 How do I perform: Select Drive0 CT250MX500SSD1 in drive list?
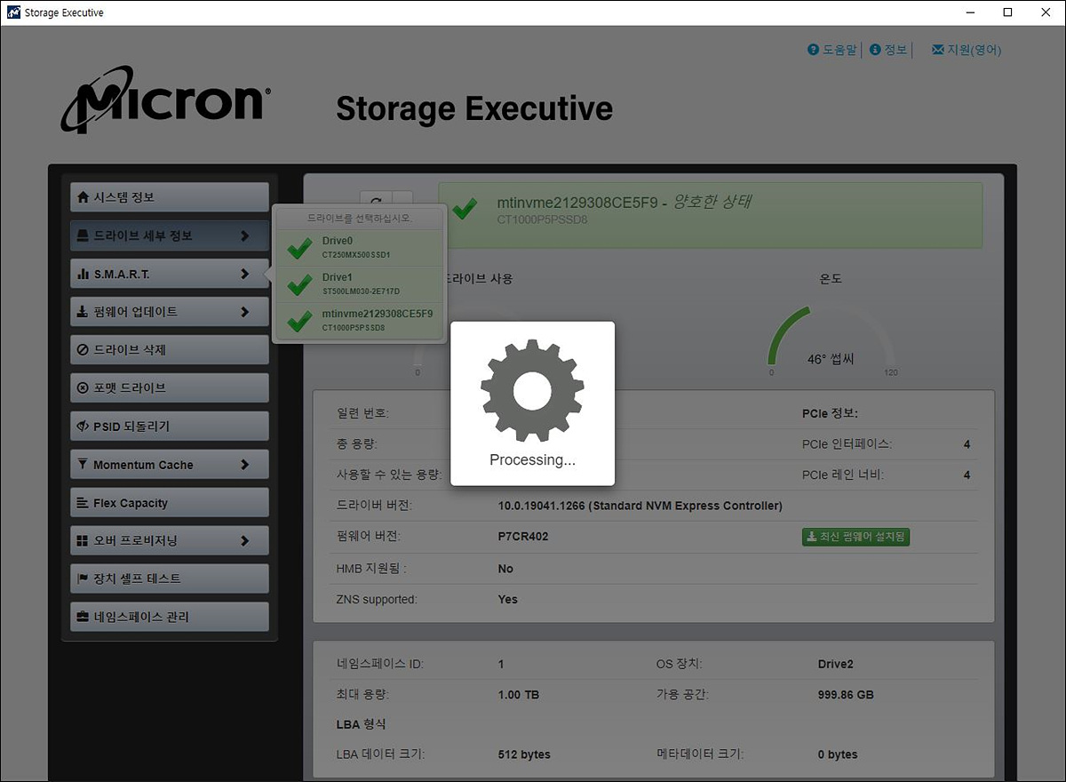point(359,248)
